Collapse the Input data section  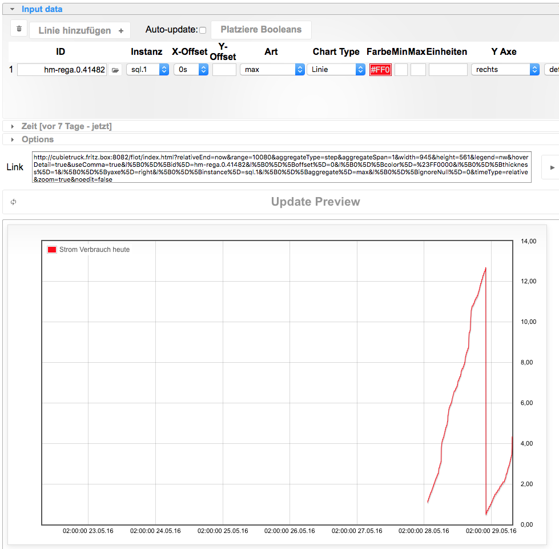pos(13,9)
